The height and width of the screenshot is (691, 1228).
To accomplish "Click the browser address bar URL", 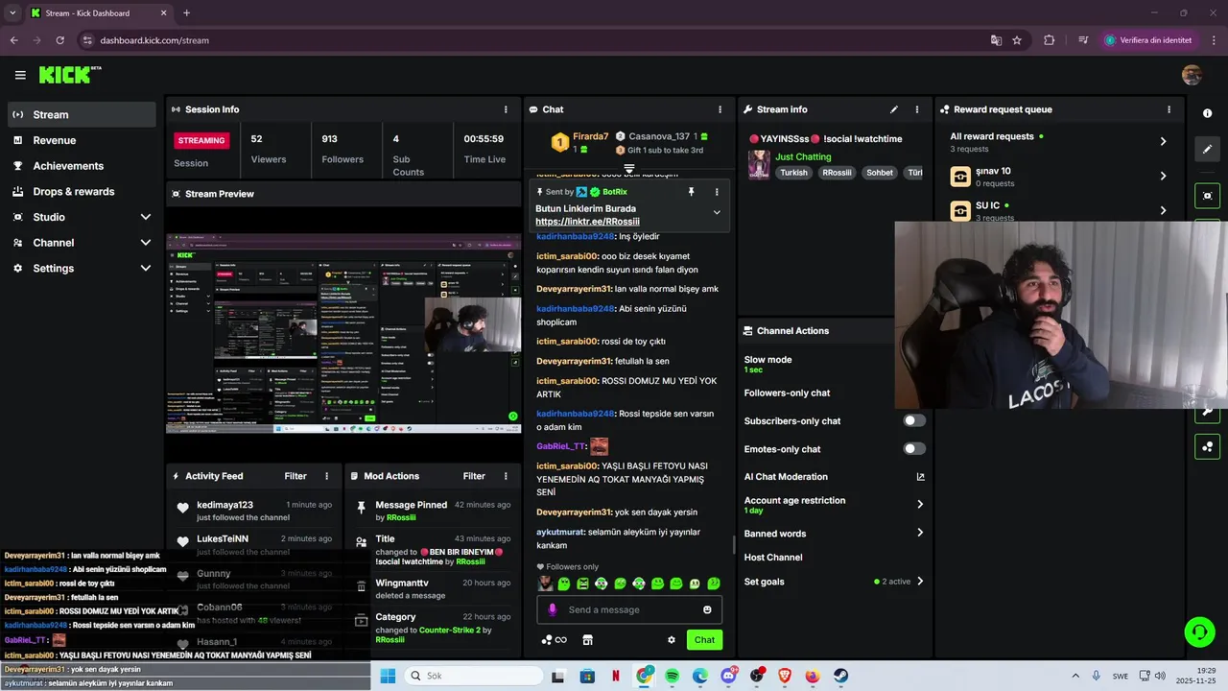I will [x=154, y=40].
